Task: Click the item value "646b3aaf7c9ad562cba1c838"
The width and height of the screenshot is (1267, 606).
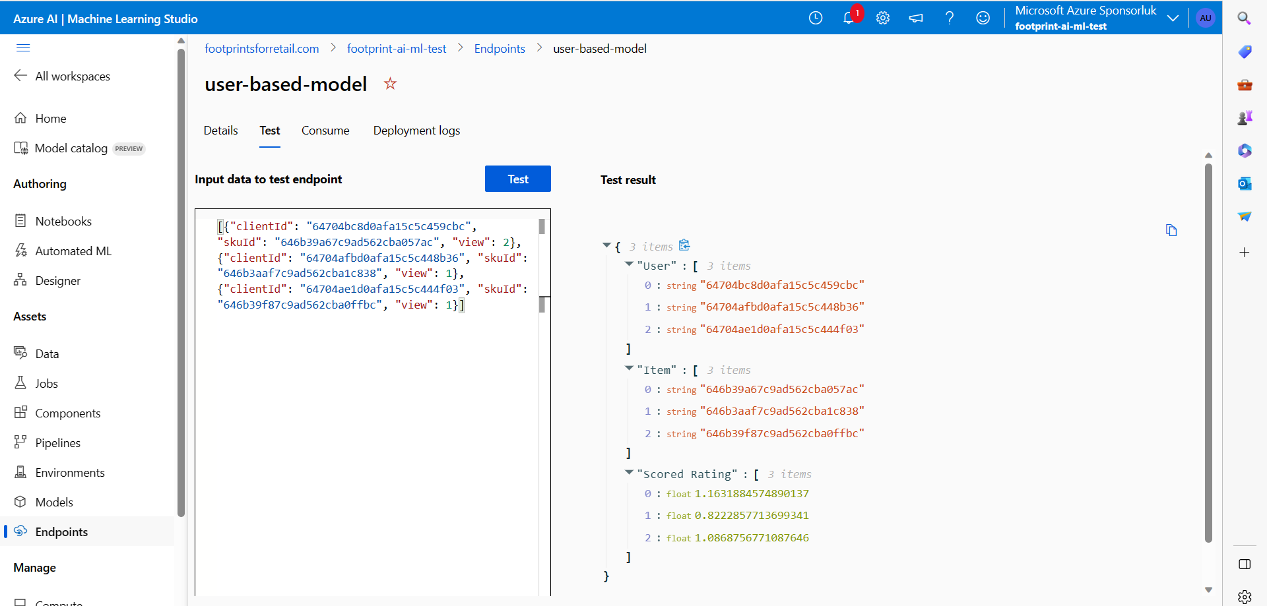Action: 782,411
